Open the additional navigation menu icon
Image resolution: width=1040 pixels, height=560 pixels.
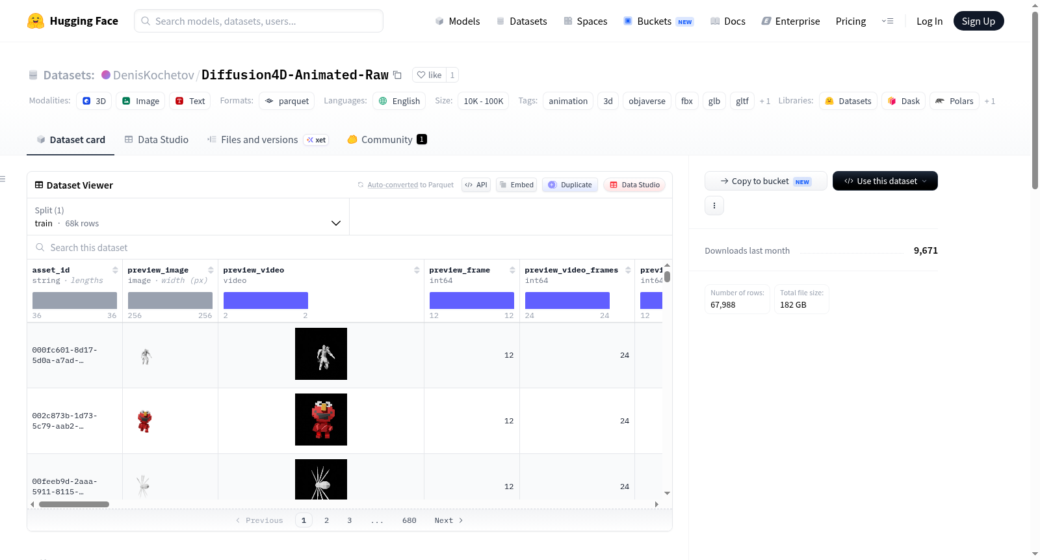(x=887, y=21)
